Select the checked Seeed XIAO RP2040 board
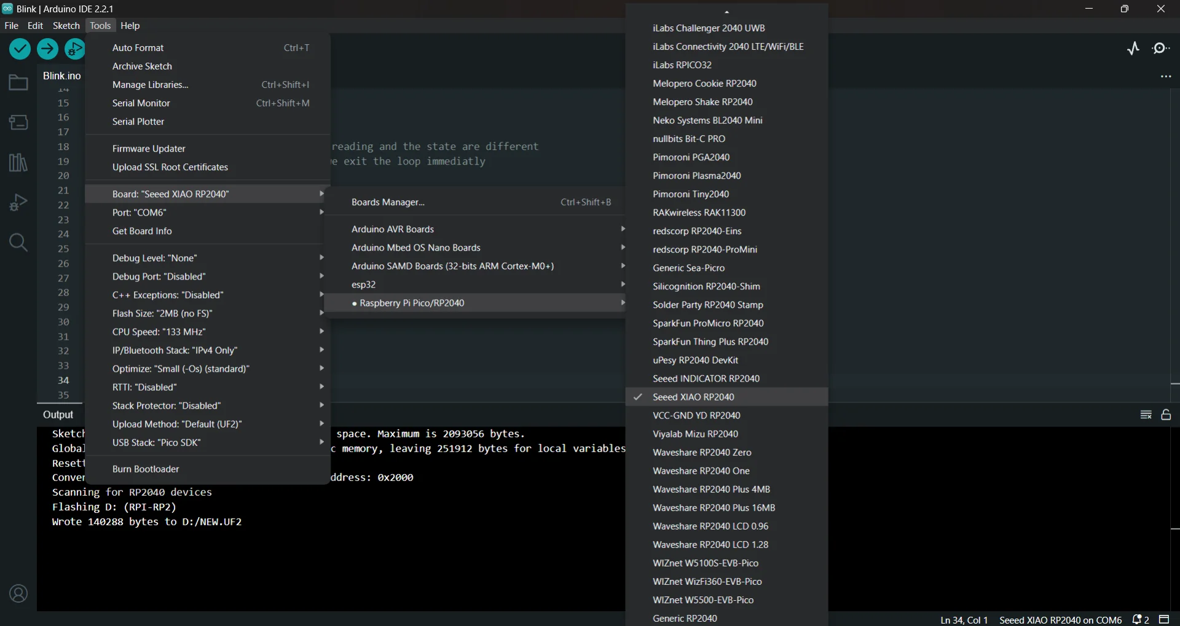1180x626 pixels. [x=693, y=397]
